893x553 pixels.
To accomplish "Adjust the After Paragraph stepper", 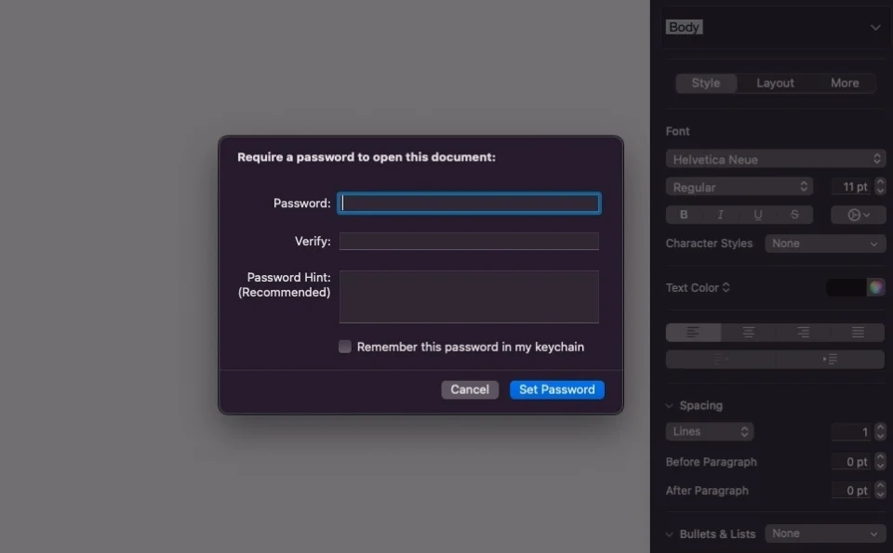I will 880,490.
